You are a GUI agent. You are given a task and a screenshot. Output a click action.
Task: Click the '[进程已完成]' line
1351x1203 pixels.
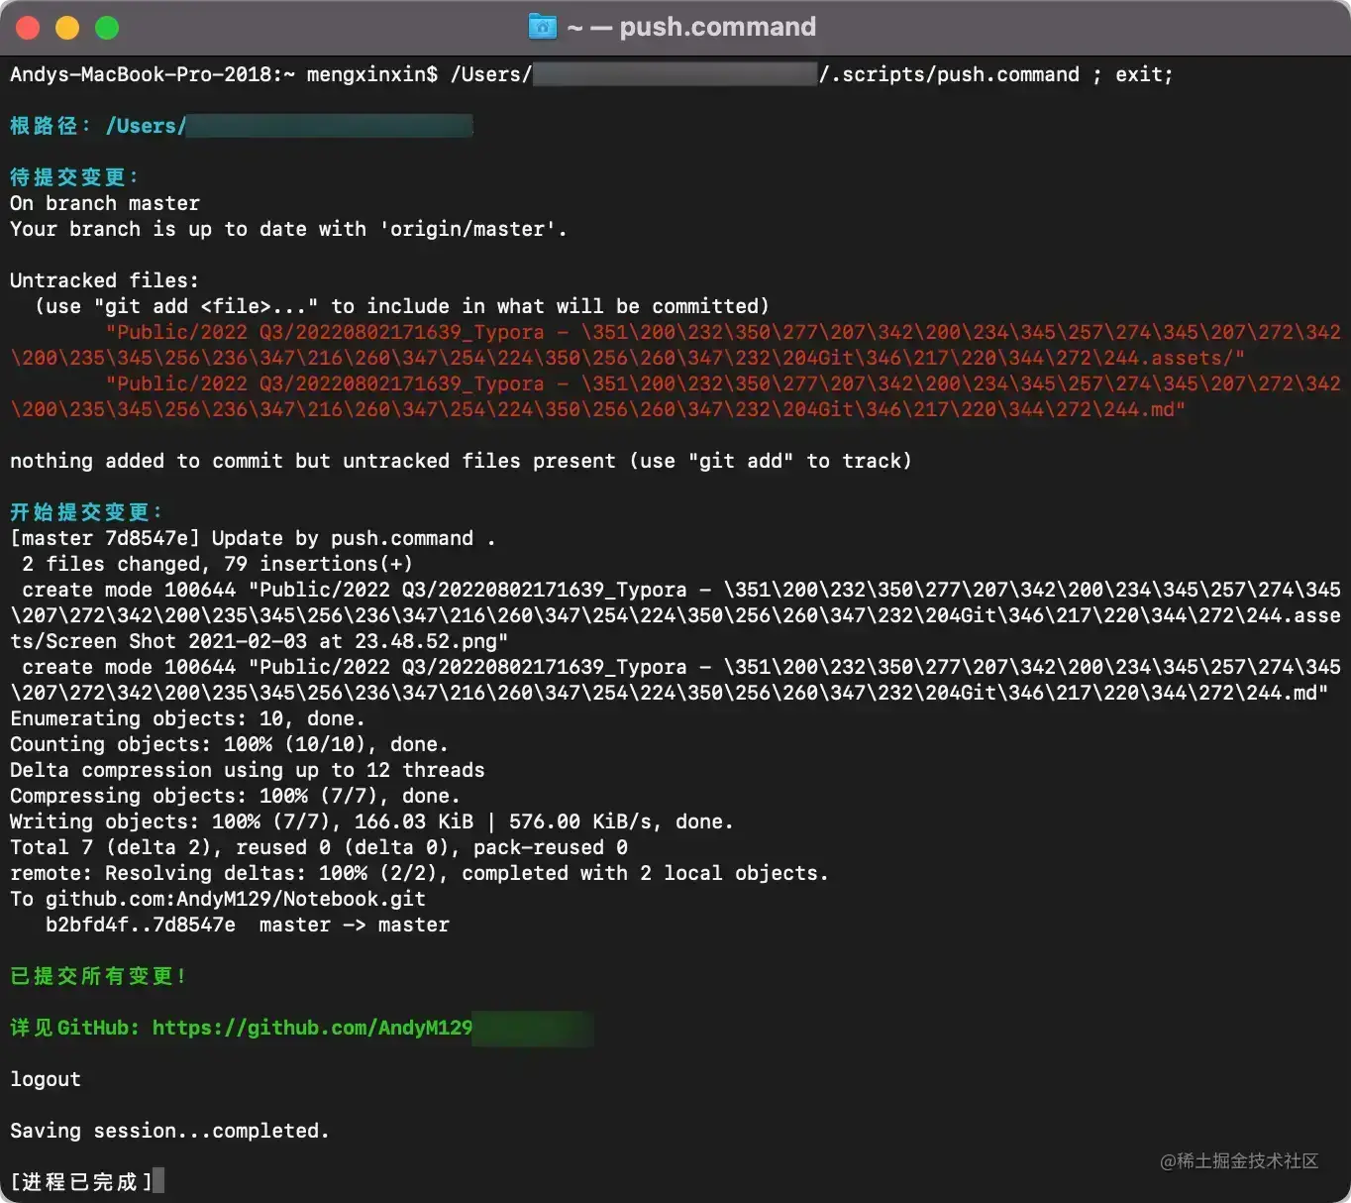tap(81, 1181)
